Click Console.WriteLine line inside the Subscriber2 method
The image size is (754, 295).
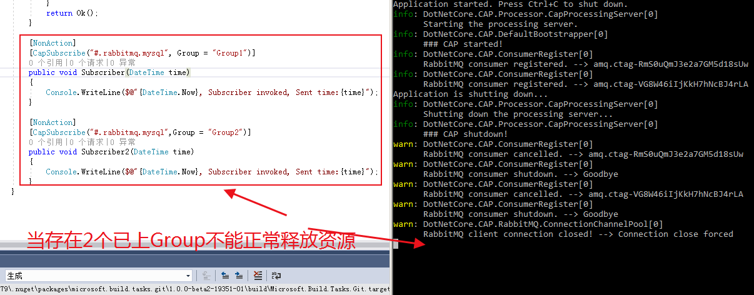(x=212, y=172)
